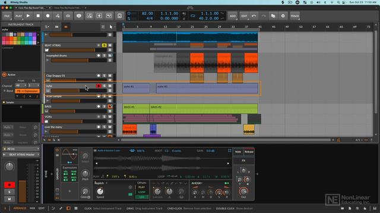Click the redo arrow in toolbar
380x213 pixels.
coord(264,16)
